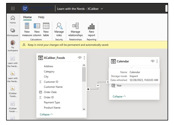Toggle visibility of XCaliber_Foods table
Screen dimensions: 174x125
(80, 58)
